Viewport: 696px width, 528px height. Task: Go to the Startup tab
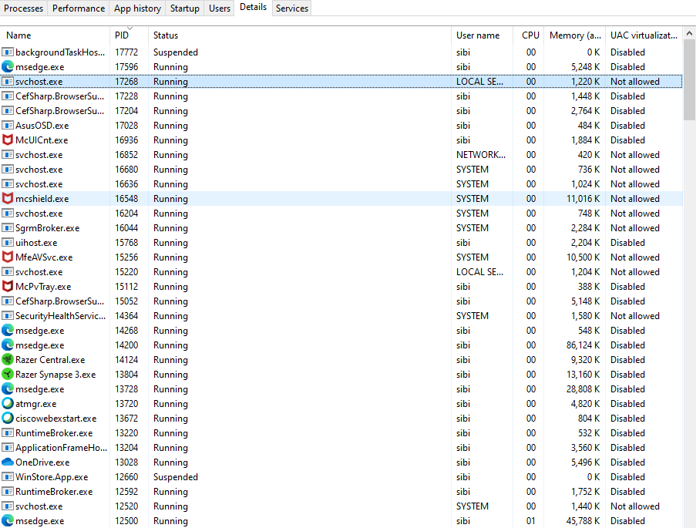coord(185,8)
